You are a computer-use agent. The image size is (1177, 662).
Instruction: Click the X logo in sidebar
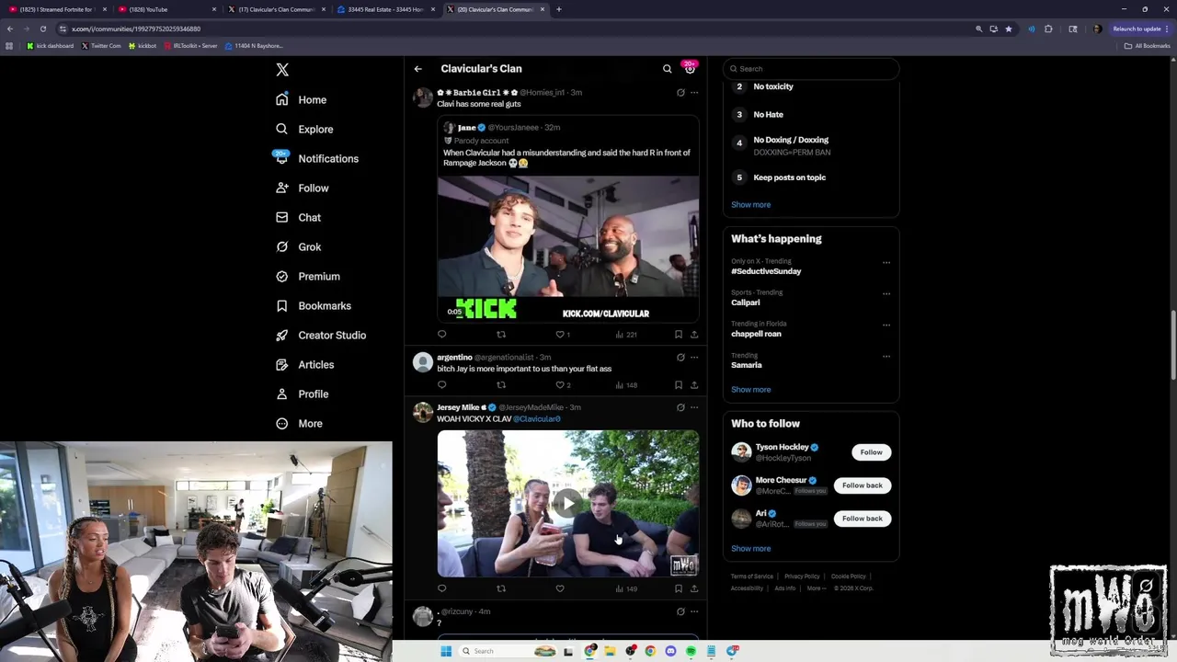(282, 70)
